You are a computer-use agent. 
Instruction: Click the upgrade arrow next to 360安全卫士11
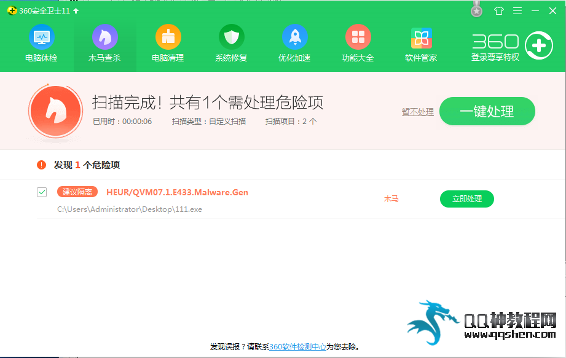point(76,11)
